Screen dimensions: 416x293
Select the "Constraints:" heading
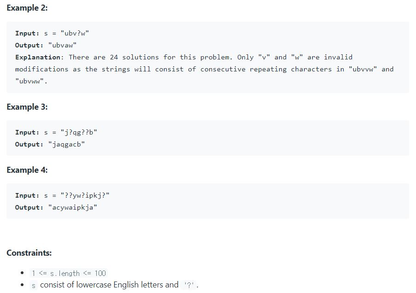pos(29,252)
